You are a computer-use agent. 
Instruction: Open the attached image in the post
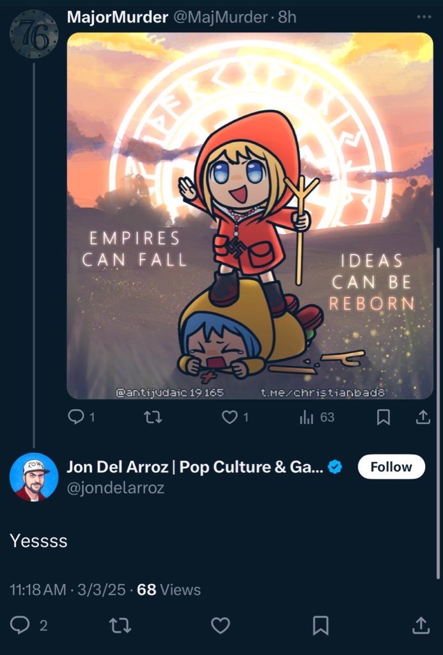click(x=250, y=216)
